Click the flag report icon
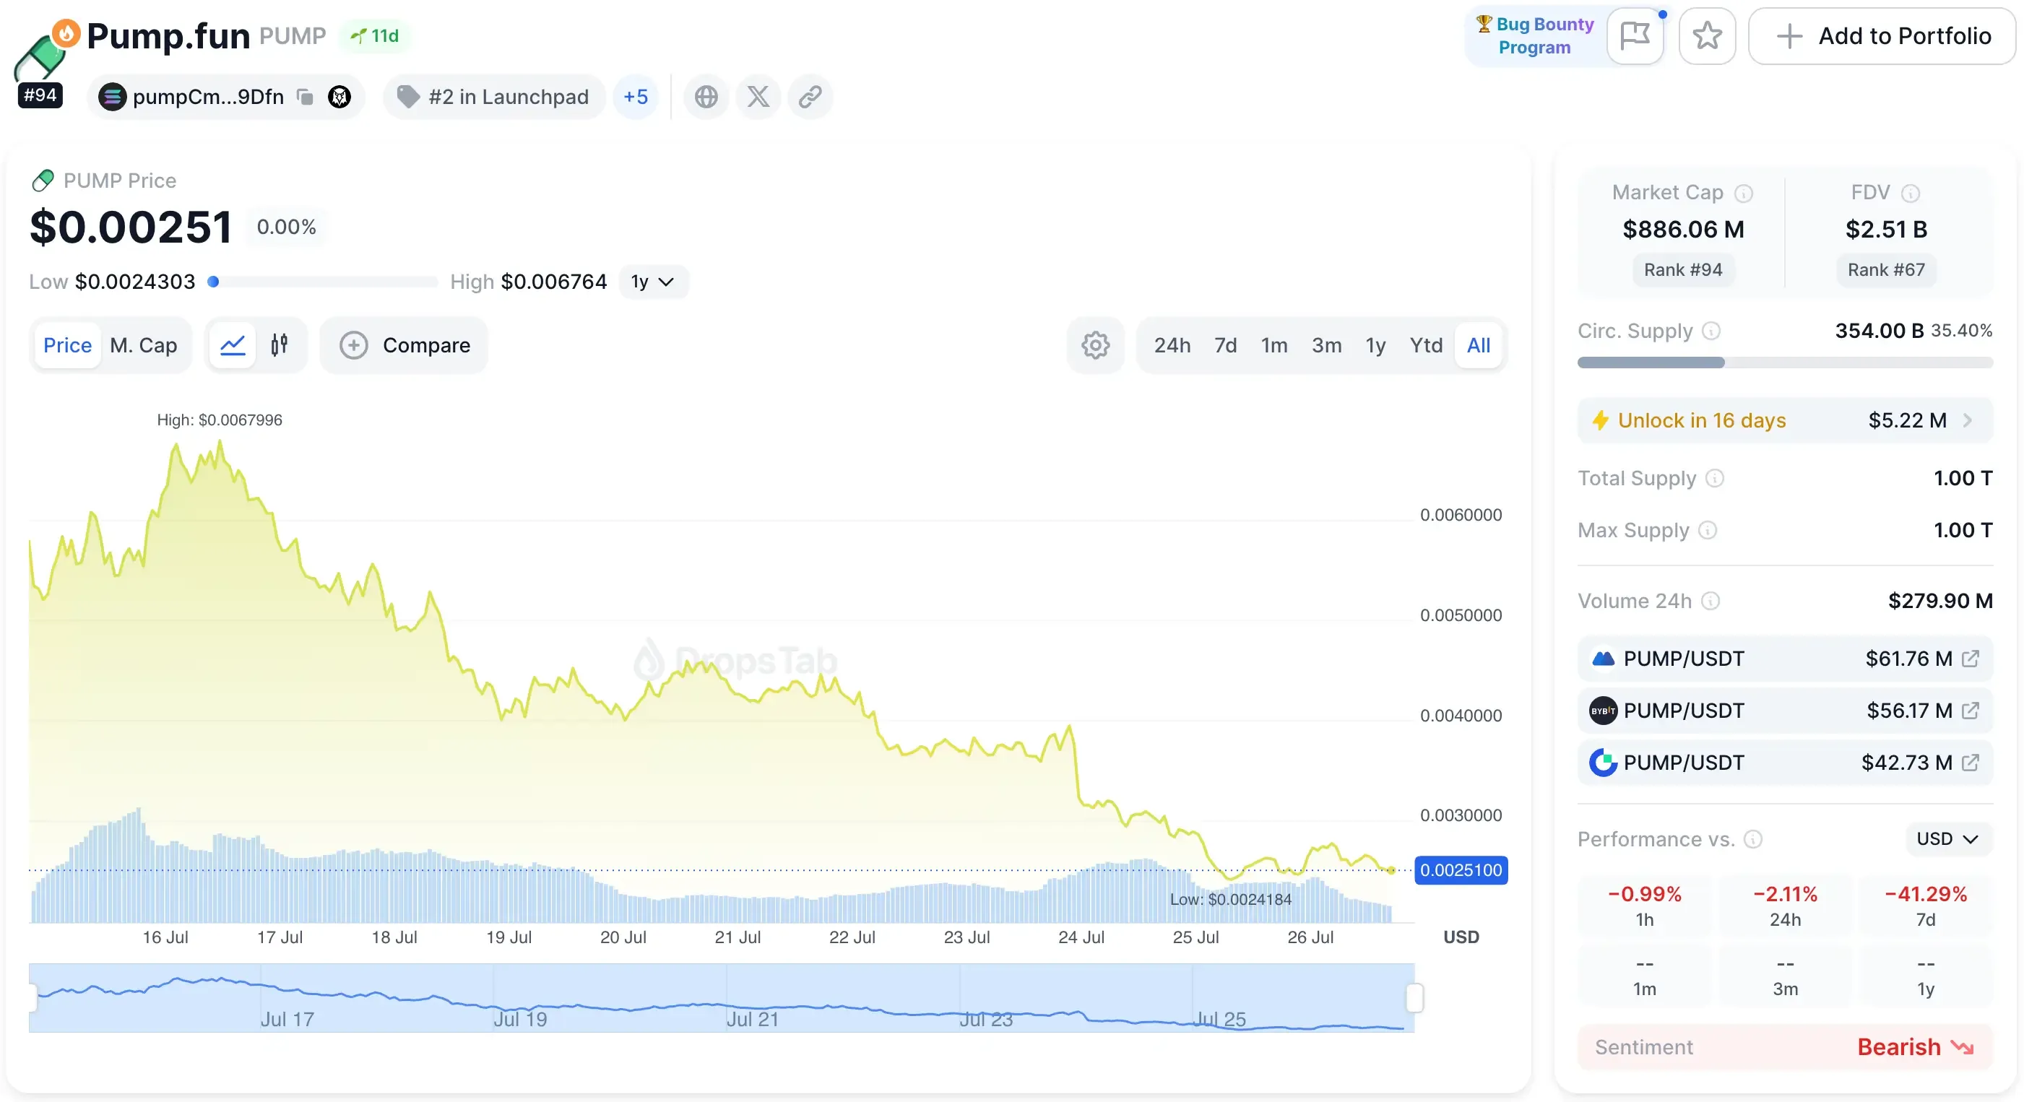Screen dimensions: 2024x1102 [1635, 35]
